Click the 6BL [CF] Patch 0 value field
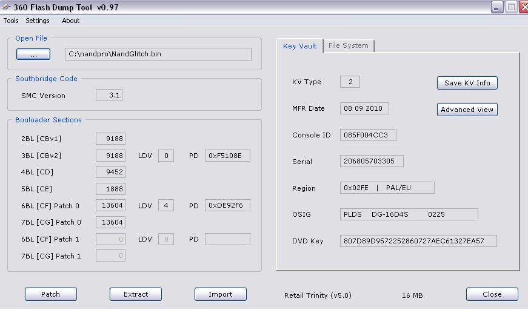Image resolution: width=528 pixels, height=313 pixels. click(110, 205)
